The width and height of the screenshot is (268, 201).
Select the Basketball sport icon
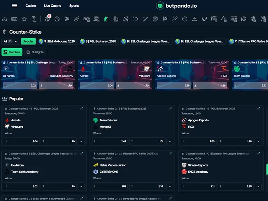pos(57,19)
